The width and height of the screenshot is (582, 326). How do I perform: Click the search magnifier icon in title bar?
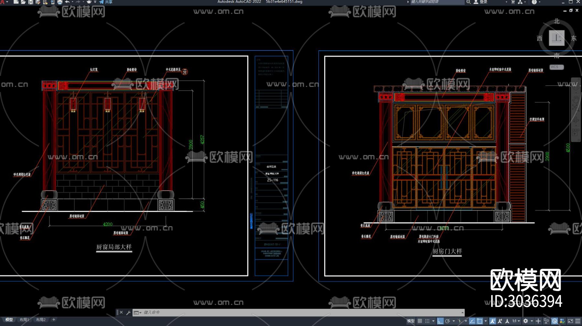(468, 2)
